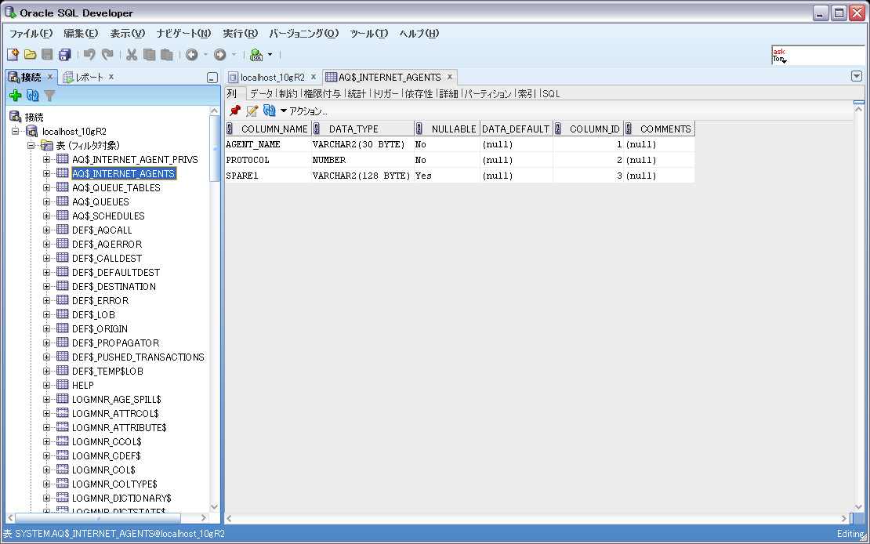Close the localhost_10gR2 editor tab

pyautogui.click(x=313, y=77)
